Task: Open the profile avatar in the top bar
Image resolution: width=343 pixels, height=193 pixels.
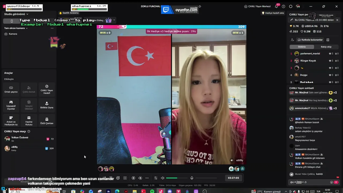Action: coord(298,6)
